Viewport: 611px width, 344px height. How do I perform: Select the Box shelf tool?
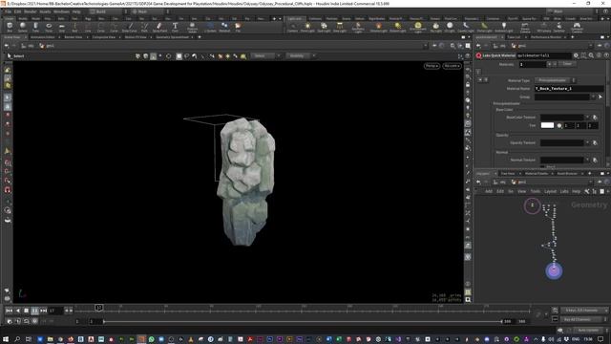click(10, 27)
